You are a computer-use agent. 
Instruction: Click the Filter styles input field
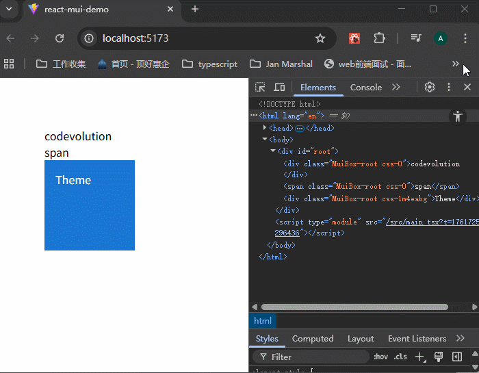[x=315, y=357]
